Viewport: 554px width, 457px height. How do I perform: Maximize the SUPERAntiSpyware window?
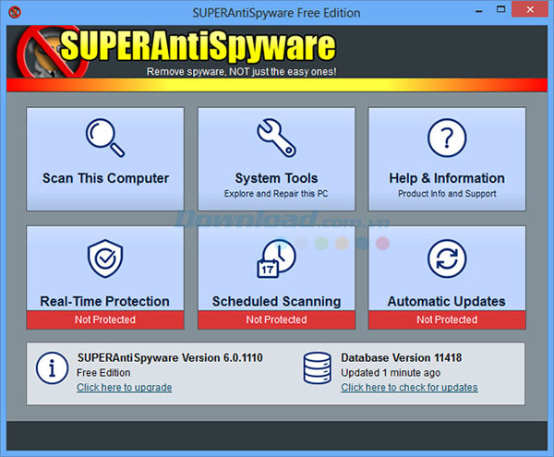(x=500, y=9)
